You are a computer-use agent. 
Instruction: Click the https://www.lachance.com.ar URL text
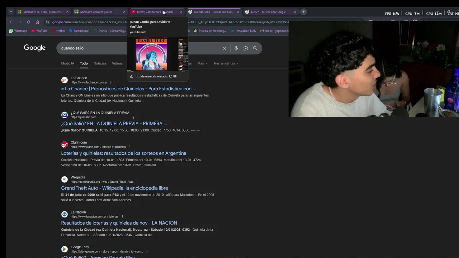pos(89,82)
